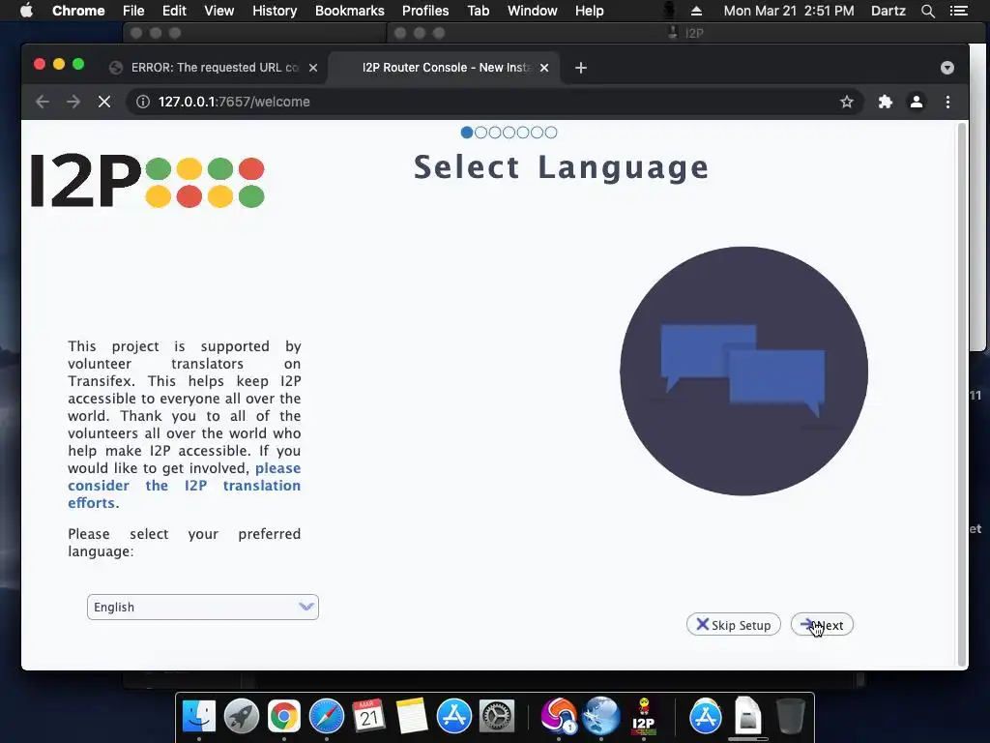
Task: Click the Next button
Action: click(822, 625)
